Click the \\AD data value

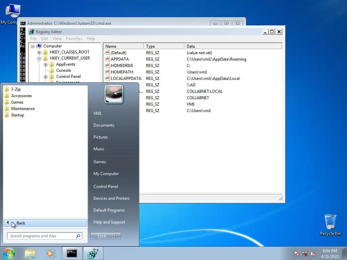191,85
